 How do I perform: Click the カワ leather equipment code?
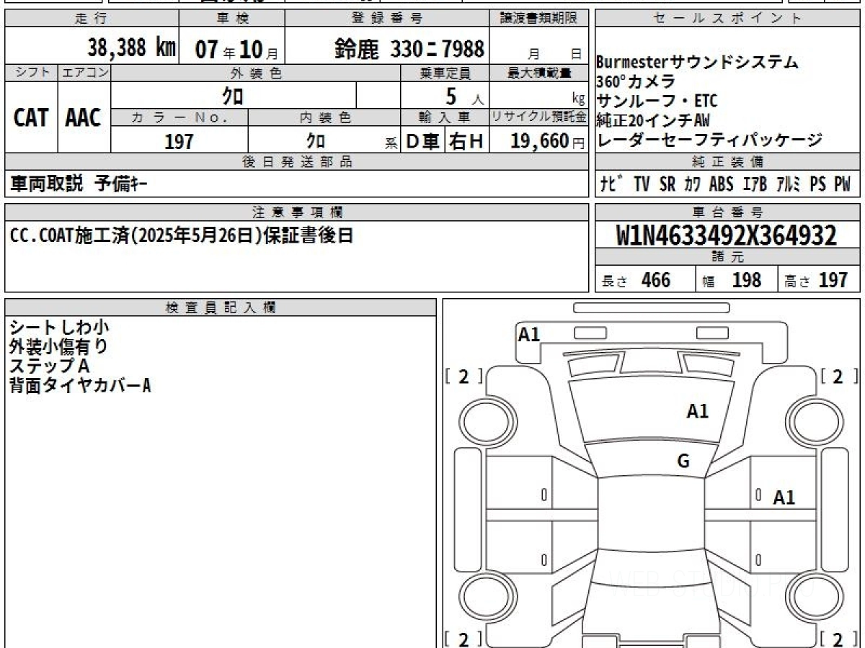click(692, 184)
